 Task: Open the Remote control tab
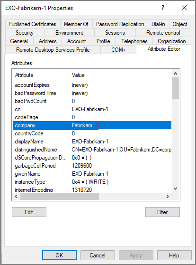click(x=163, y=33)
